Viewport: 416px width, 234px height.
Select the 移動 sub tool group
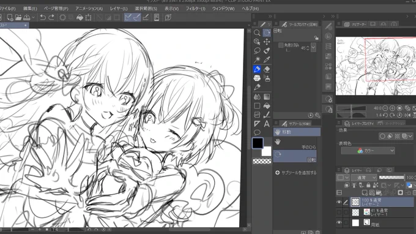point(297,132)
